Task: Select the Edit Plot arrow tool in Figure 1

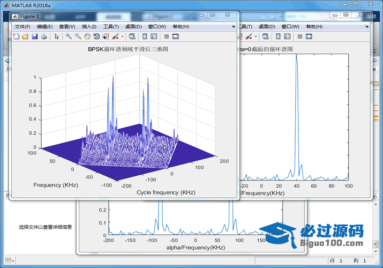Action: [57, 36]
